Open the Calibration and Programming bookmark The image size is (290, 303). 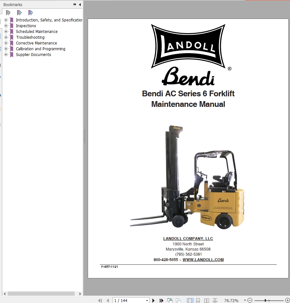pyautogui.click(x=41, y=49)
